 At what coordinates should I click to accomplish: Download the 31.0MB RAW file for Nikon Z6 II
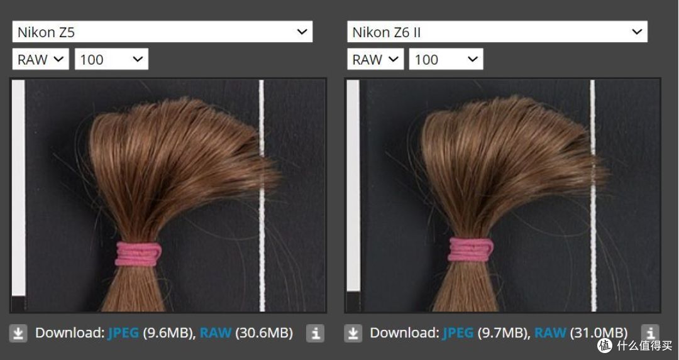point(550,333)
